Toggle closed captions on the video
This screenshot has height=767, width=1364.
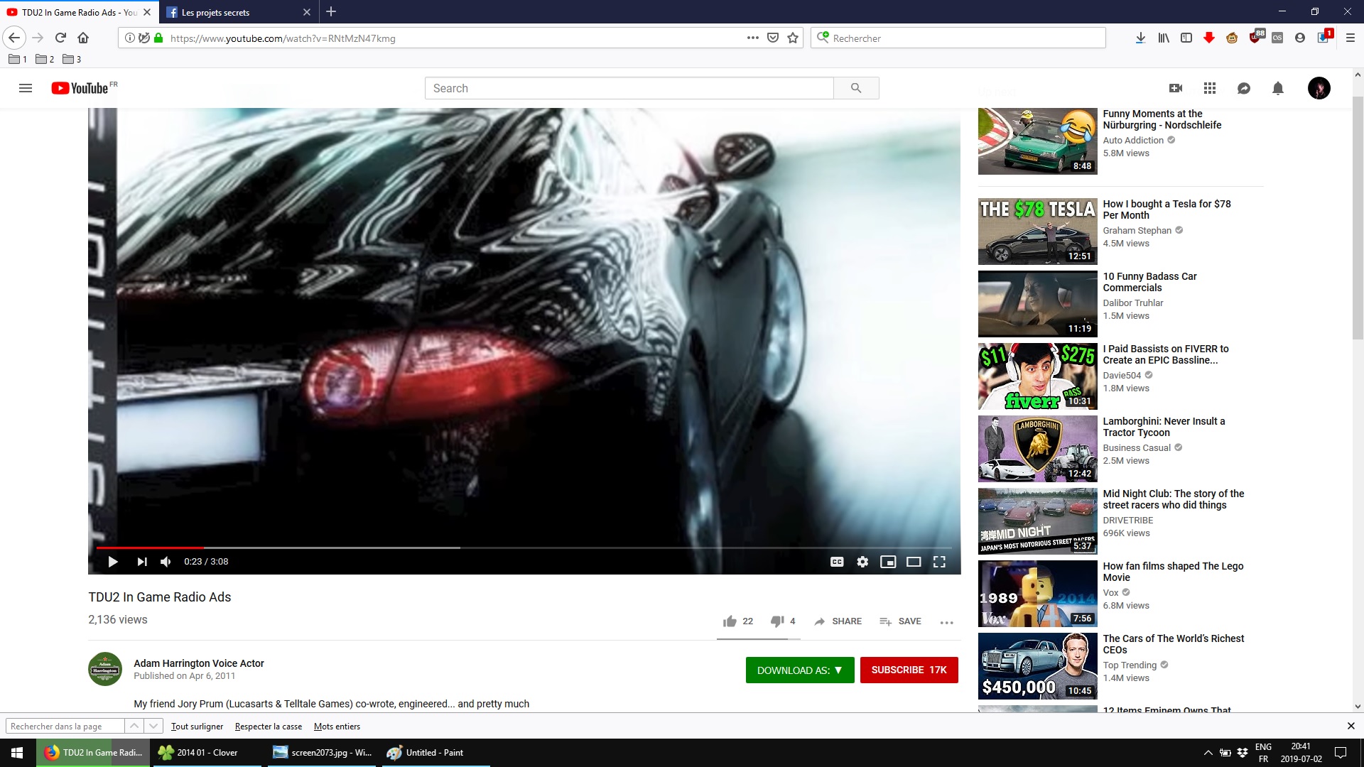[837, 562]
